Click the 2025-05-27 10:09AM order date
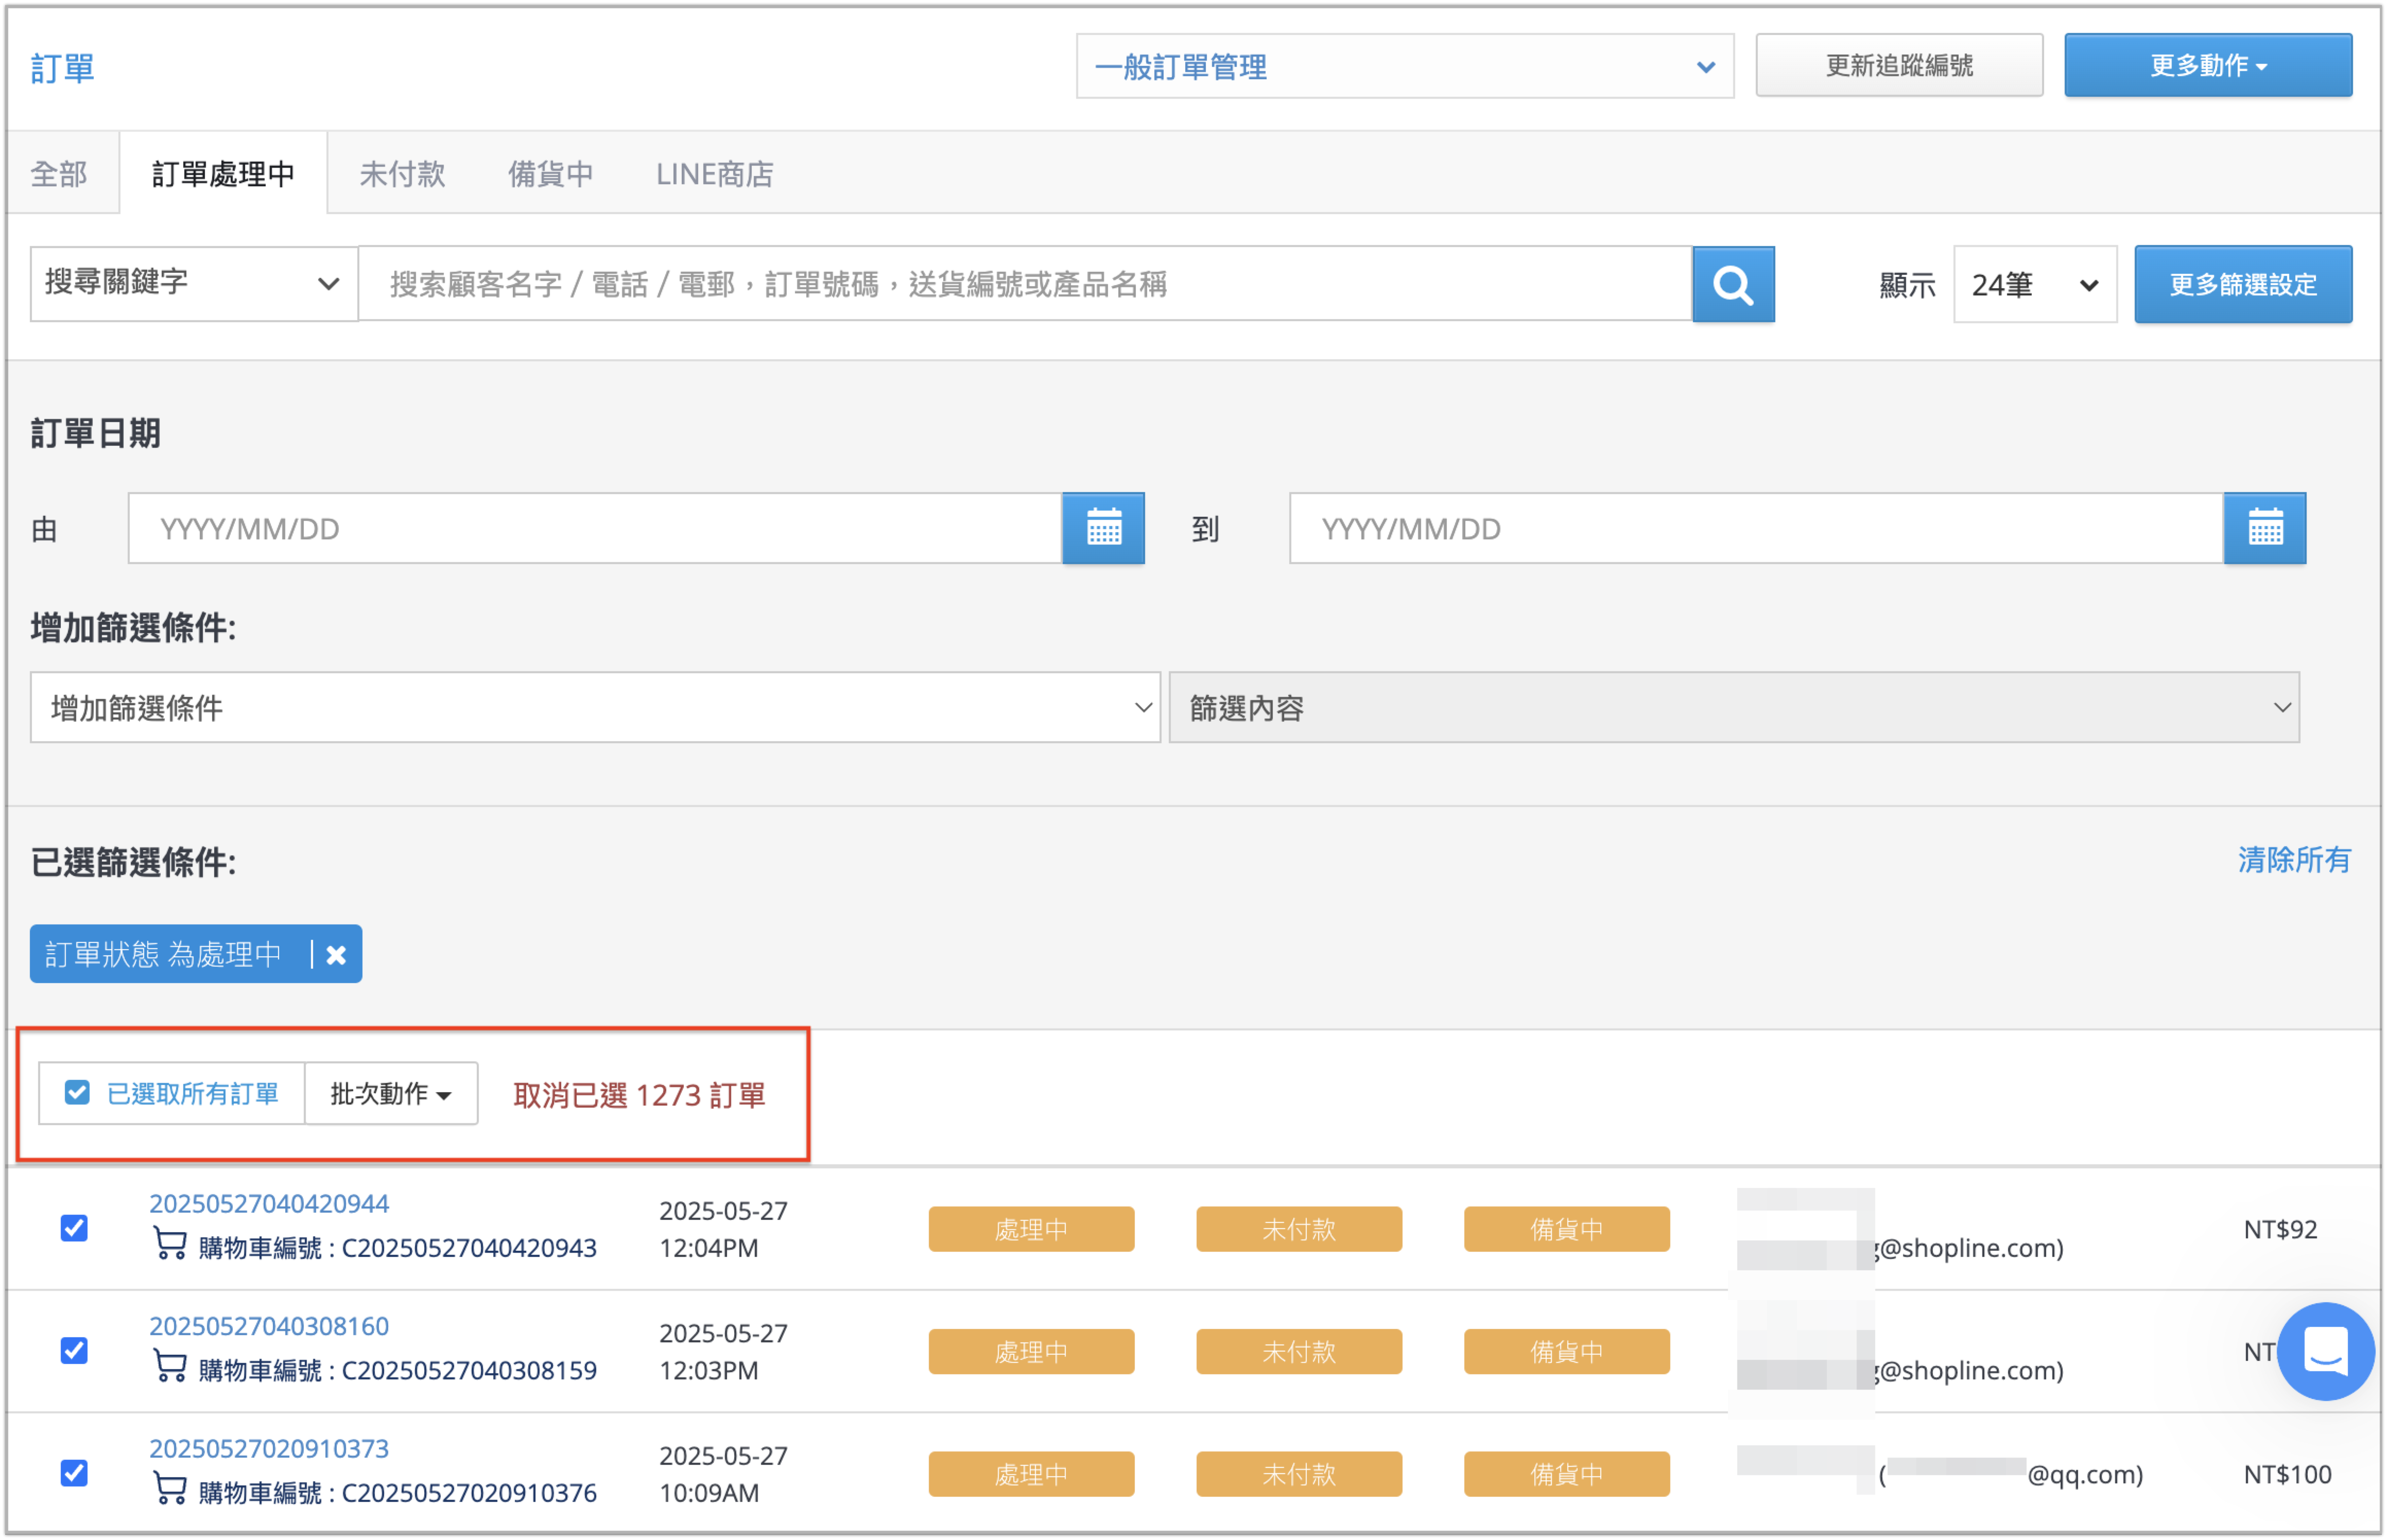 click(x=723, y=1474)
